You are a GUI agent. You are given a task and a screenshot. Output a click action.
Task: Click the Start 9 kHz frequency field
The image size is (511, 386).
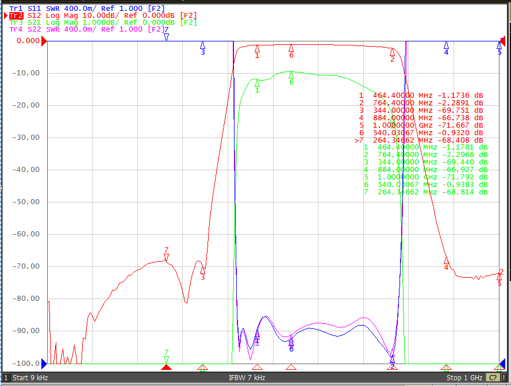click(30, 377)
